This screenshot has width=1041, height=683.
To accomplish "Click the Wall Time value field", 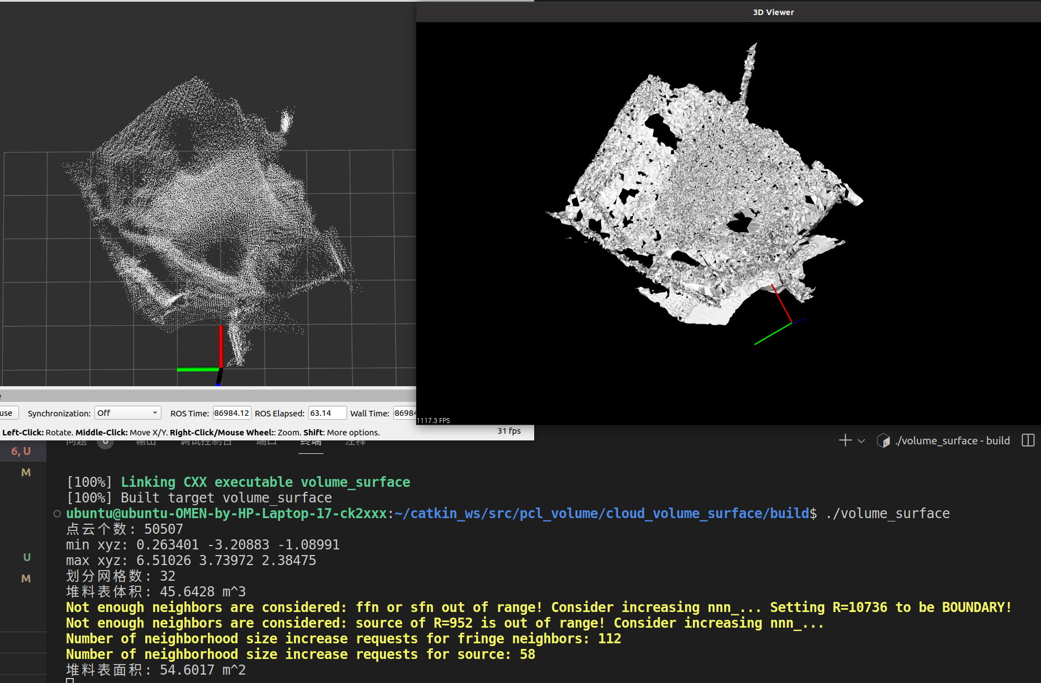I will pos(405,413).
